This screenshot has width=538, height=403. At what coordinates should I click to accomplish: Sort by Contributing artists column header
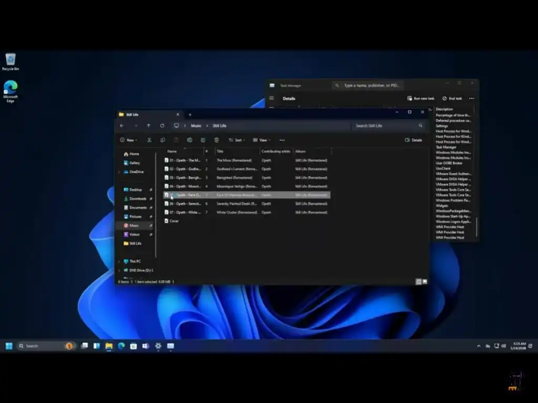[276, 151]
